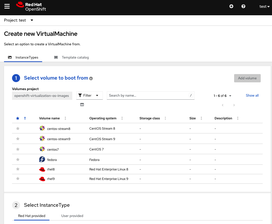Screen dimensions: 272x224
Task: Open the test user menu
Action: tap(264, 7)
